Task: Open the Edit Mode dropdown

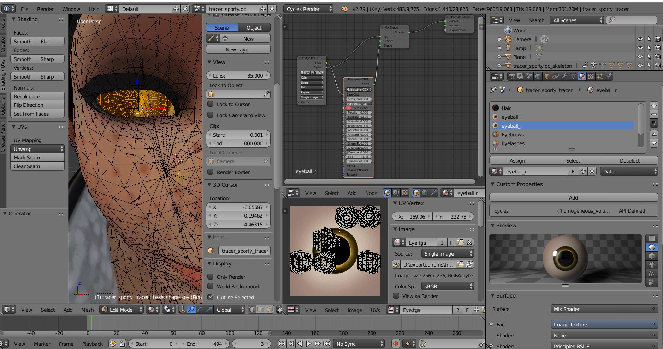Action: [122, 310]
